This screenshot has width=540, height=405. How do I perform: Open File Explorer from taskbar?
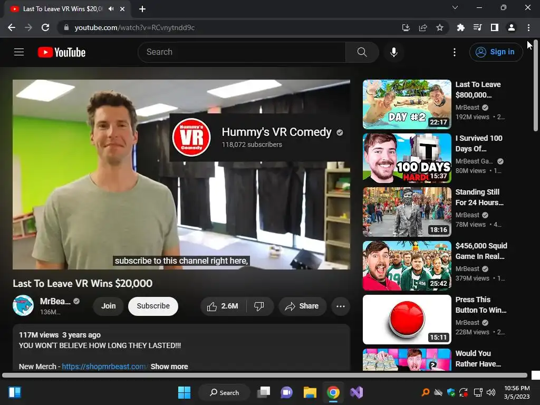[x=310, y=392]
